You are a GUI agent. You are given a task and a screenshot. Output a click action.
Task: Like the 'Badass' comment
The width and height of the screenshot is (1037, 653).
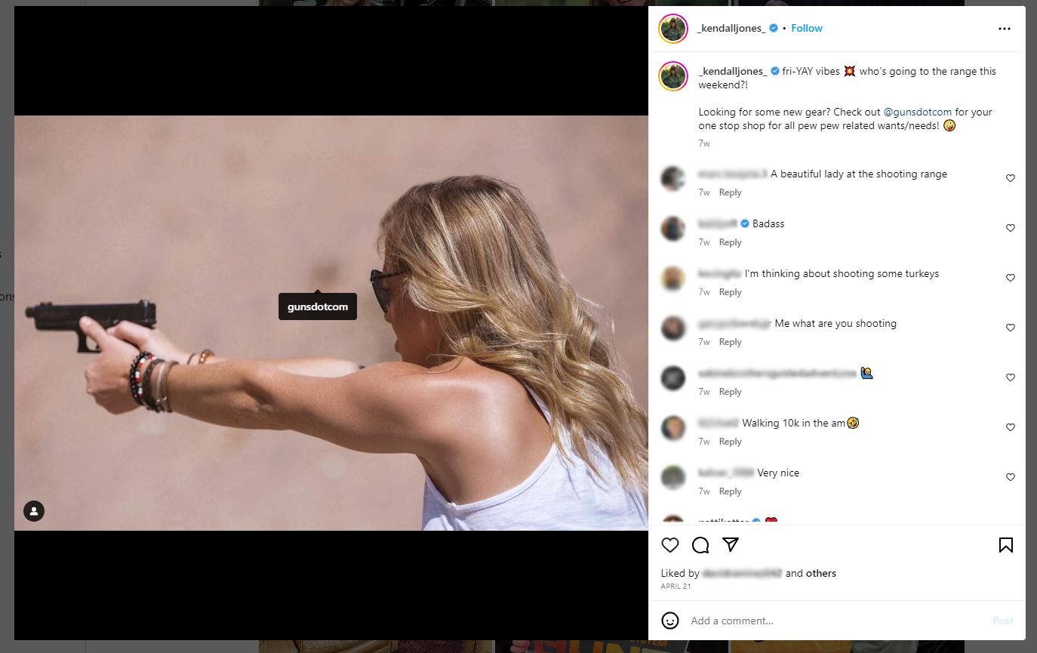(1010, 228)
